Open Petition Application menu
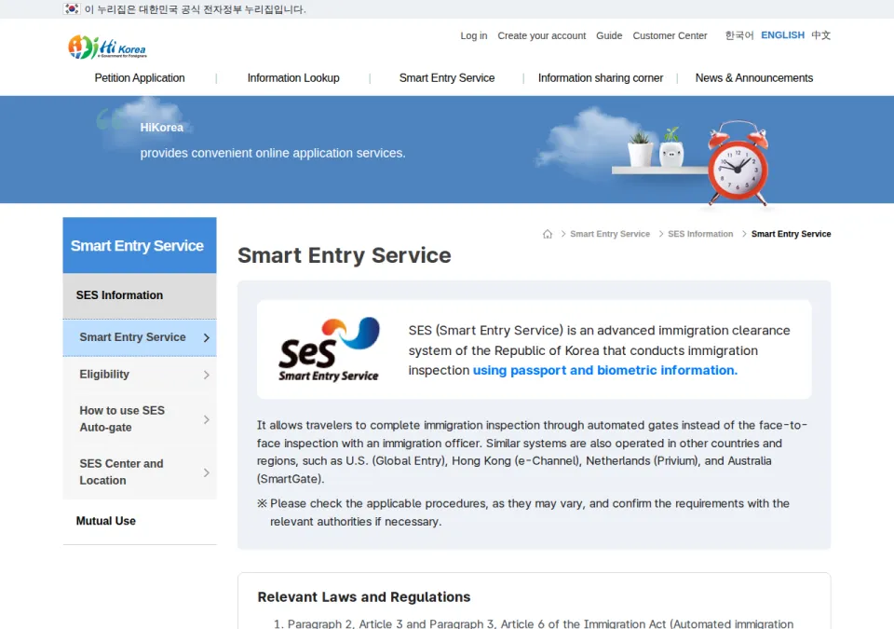 [x=140, y=77]
